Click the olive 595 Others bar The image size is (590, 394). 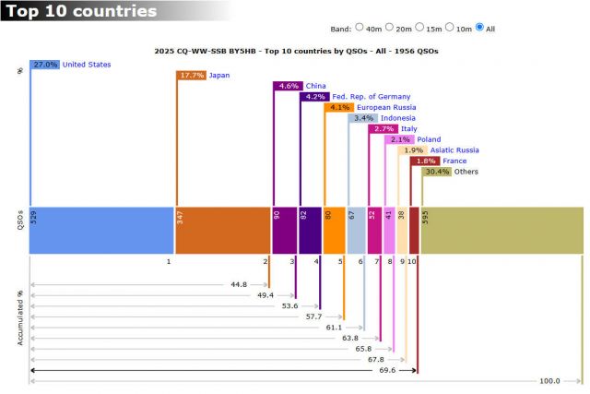[x=502, y=230]
